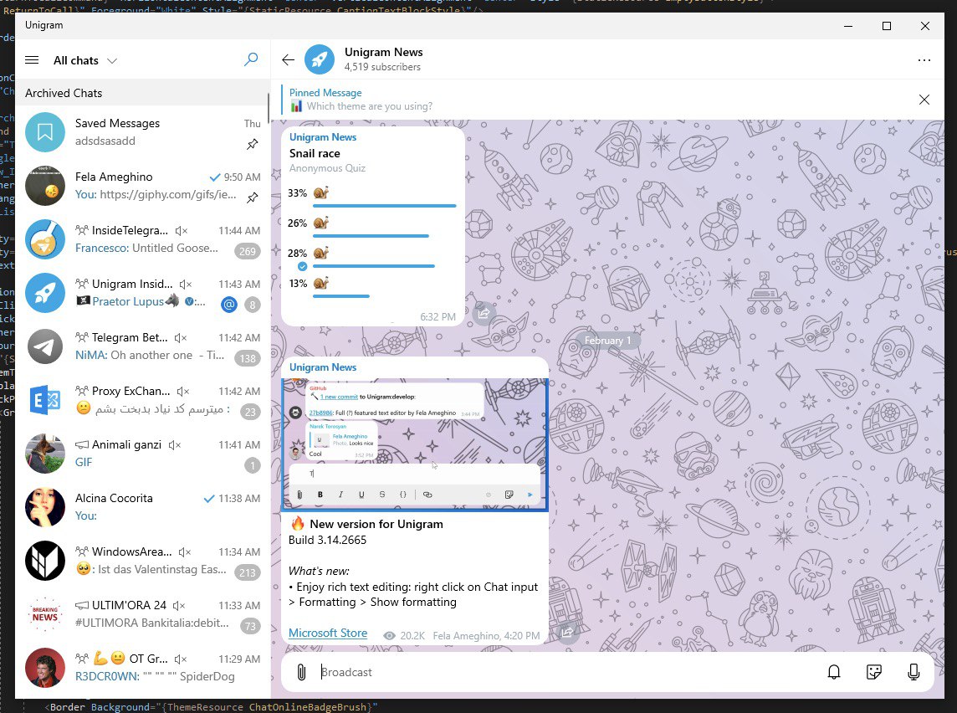This screenshot has width=957, height=713.
Task: Click the 20.2K views eye counter
Action: click(404, 636)
